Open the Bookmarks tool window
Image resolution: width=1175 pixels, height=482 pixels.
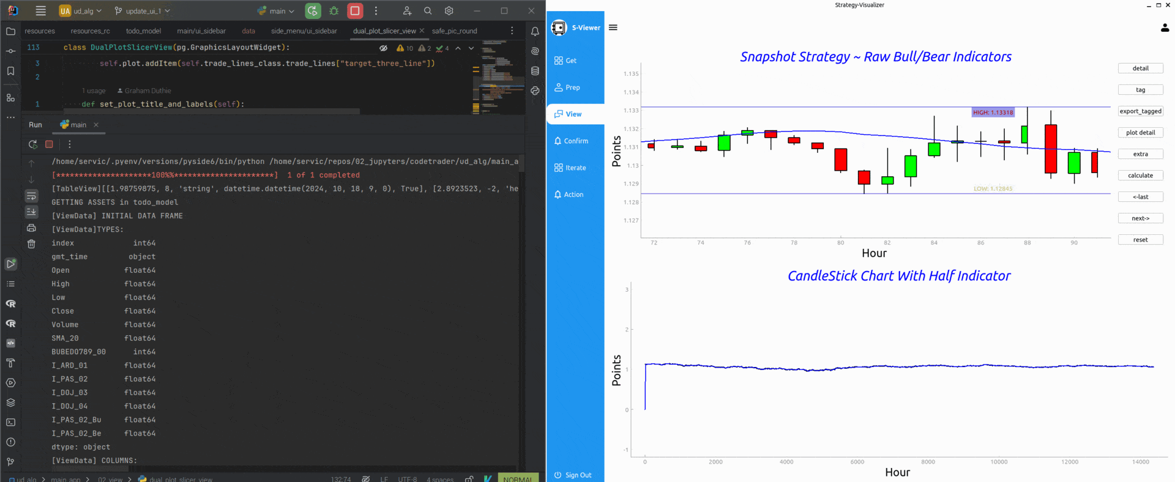pos(10,71)
